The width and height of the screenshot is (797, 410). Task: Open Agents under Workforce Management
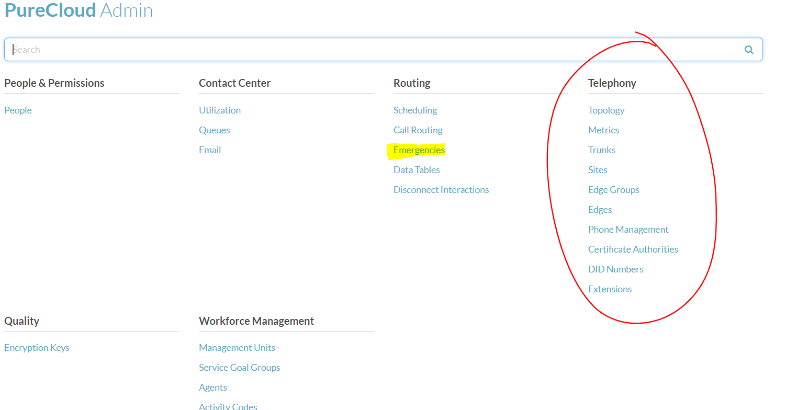point(213,388)
